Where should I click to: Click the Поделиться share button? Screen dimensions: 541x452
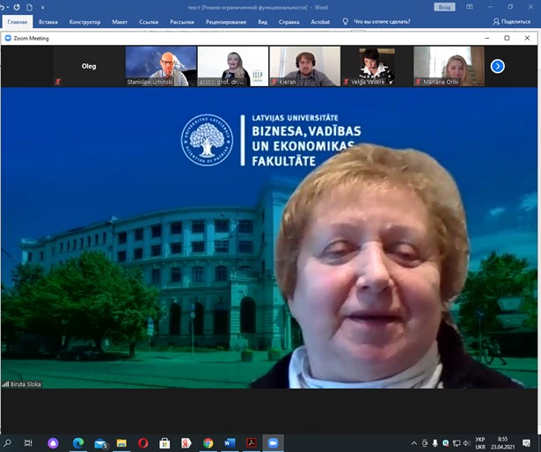(511, 22)
